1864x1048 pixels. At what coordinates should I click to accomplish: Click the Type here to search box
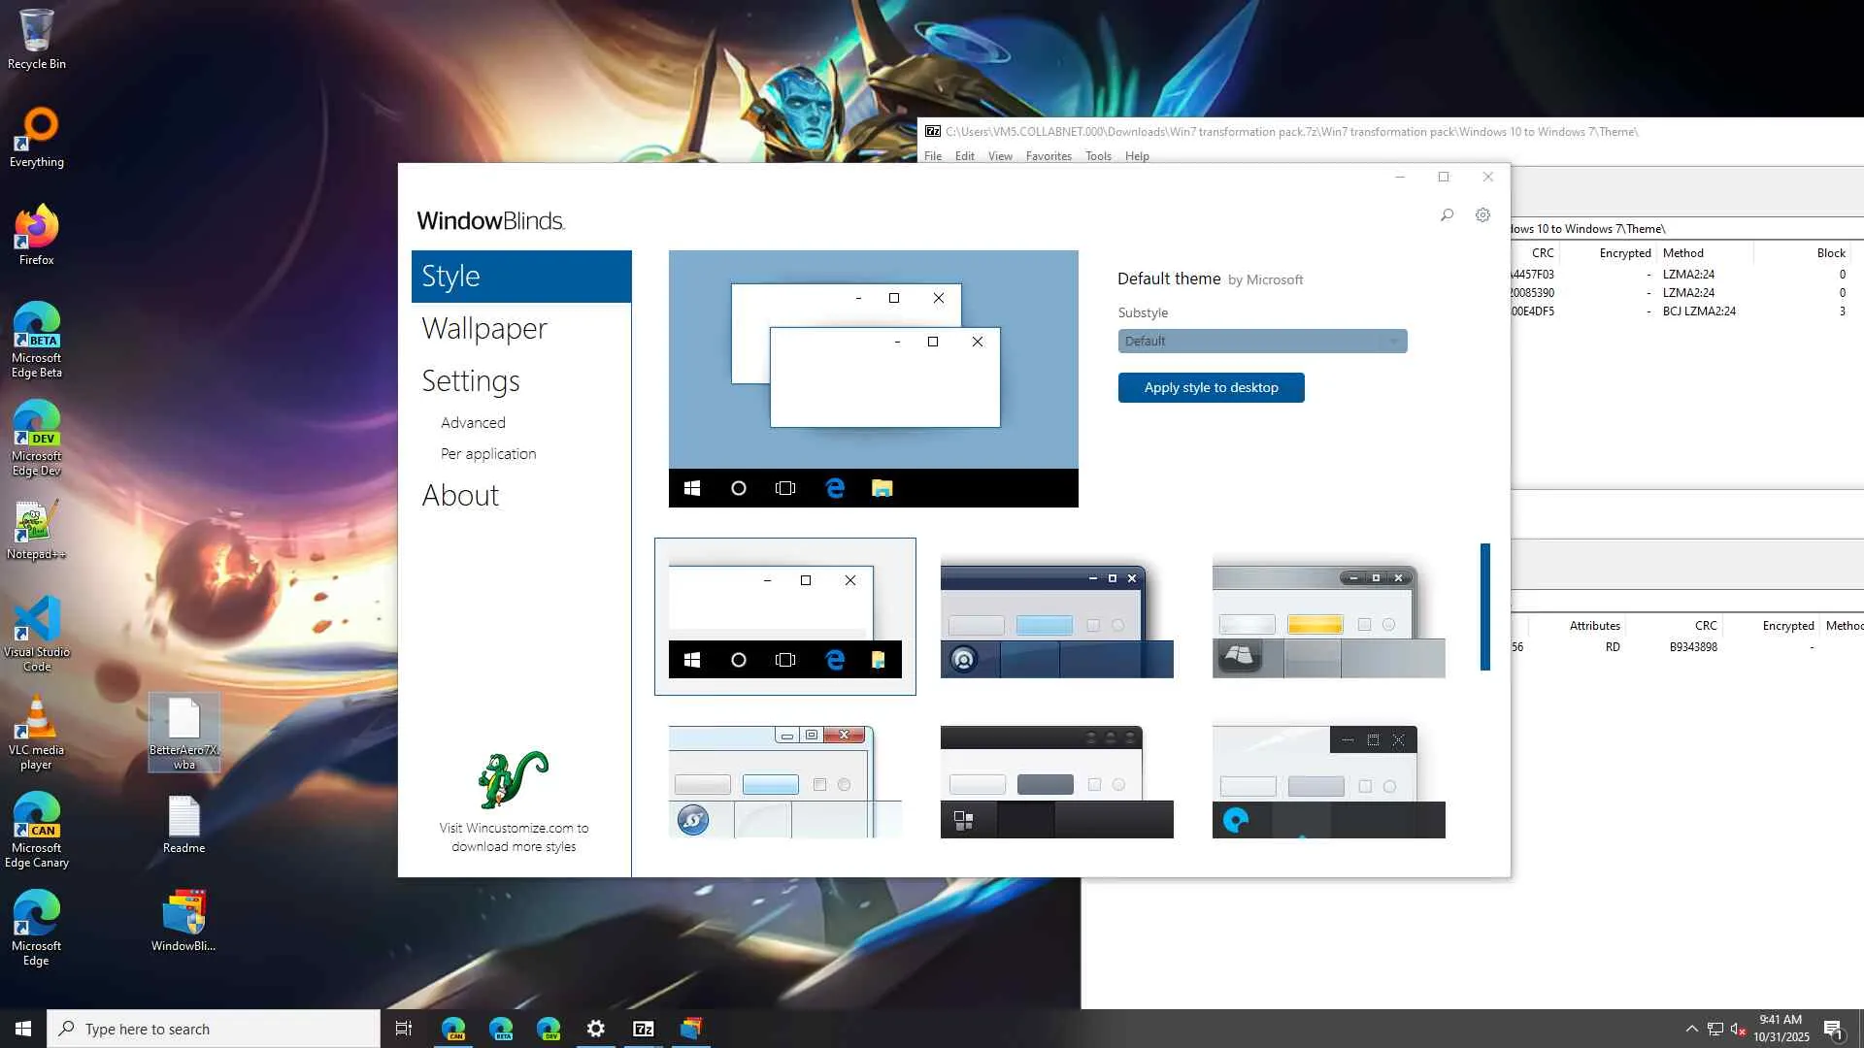point(214,1029)
